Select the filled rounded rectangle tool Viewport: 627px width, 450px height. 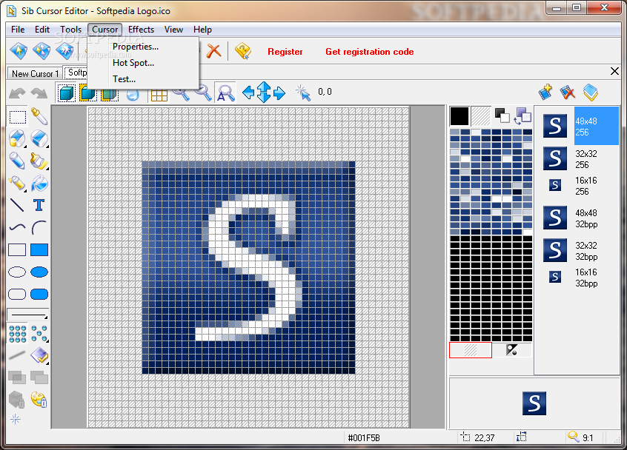39,295
